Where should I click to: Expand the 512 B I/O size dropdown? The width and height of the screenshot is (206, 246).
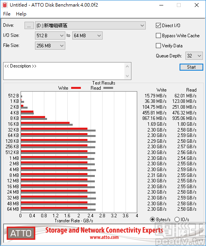[50, 35]
